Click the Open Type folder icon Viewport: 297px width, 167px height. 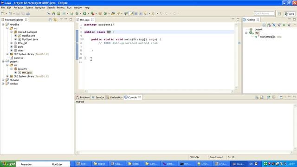pyautogui.click(x=113, y=13)
